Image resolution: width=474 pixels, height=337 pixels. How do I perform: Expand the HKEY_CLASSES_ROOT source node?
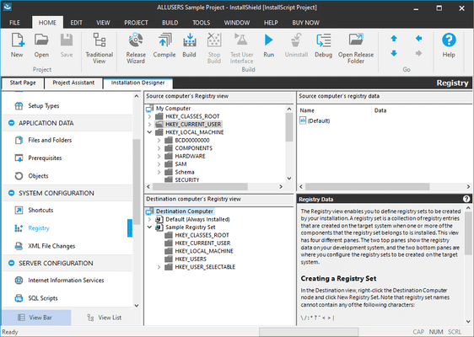click(149, 116)
